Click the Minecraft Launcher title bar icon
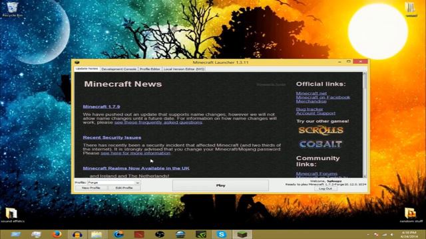The height and width of the screenshot is (239, 426). [x=77, y=62]
